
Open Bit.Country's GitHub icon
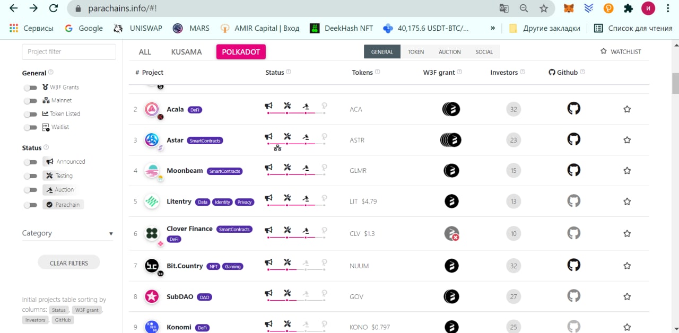573,265
